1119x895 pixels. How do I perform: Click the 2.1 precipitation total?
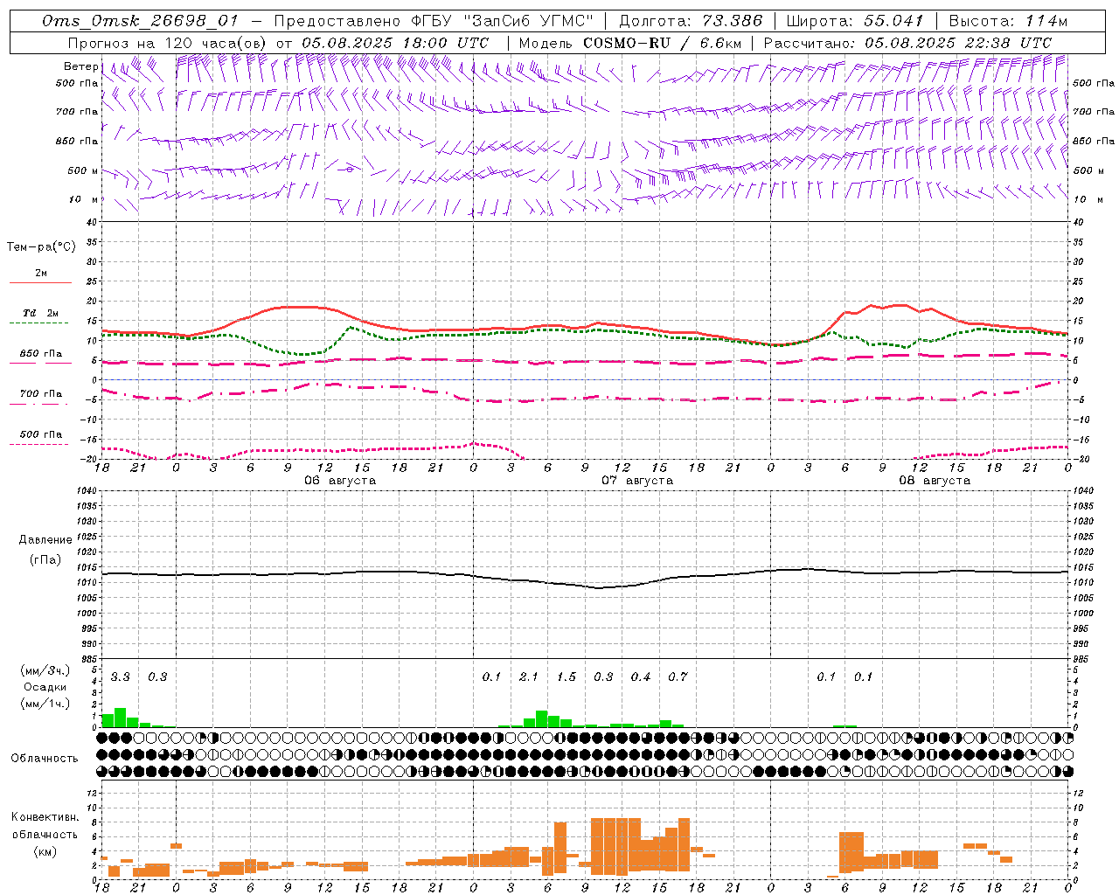click(x=529, y=677)
